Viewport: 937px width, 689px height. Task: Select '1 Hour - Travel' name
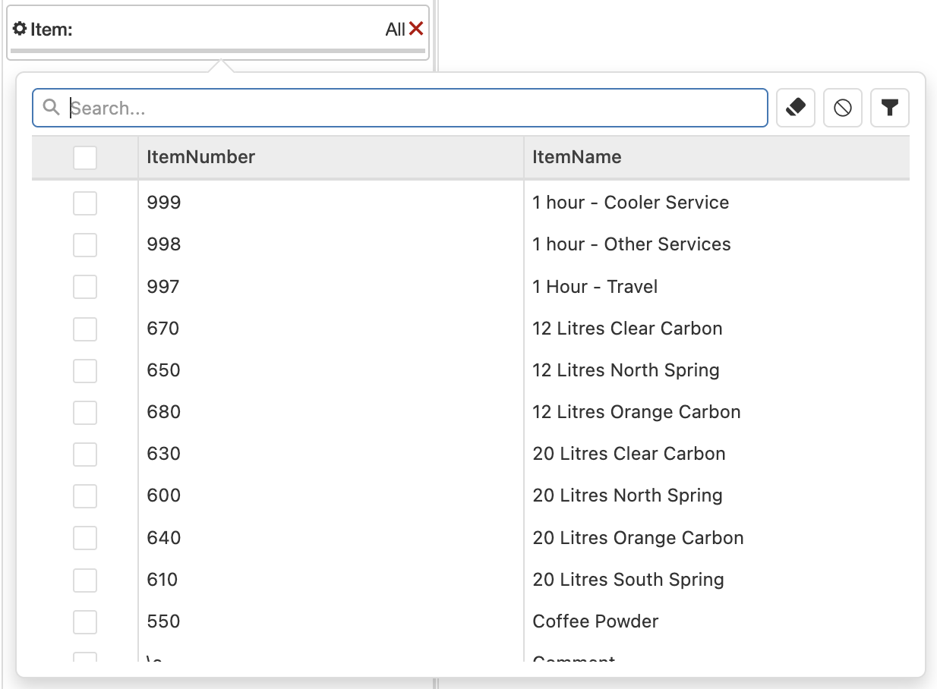595,287
